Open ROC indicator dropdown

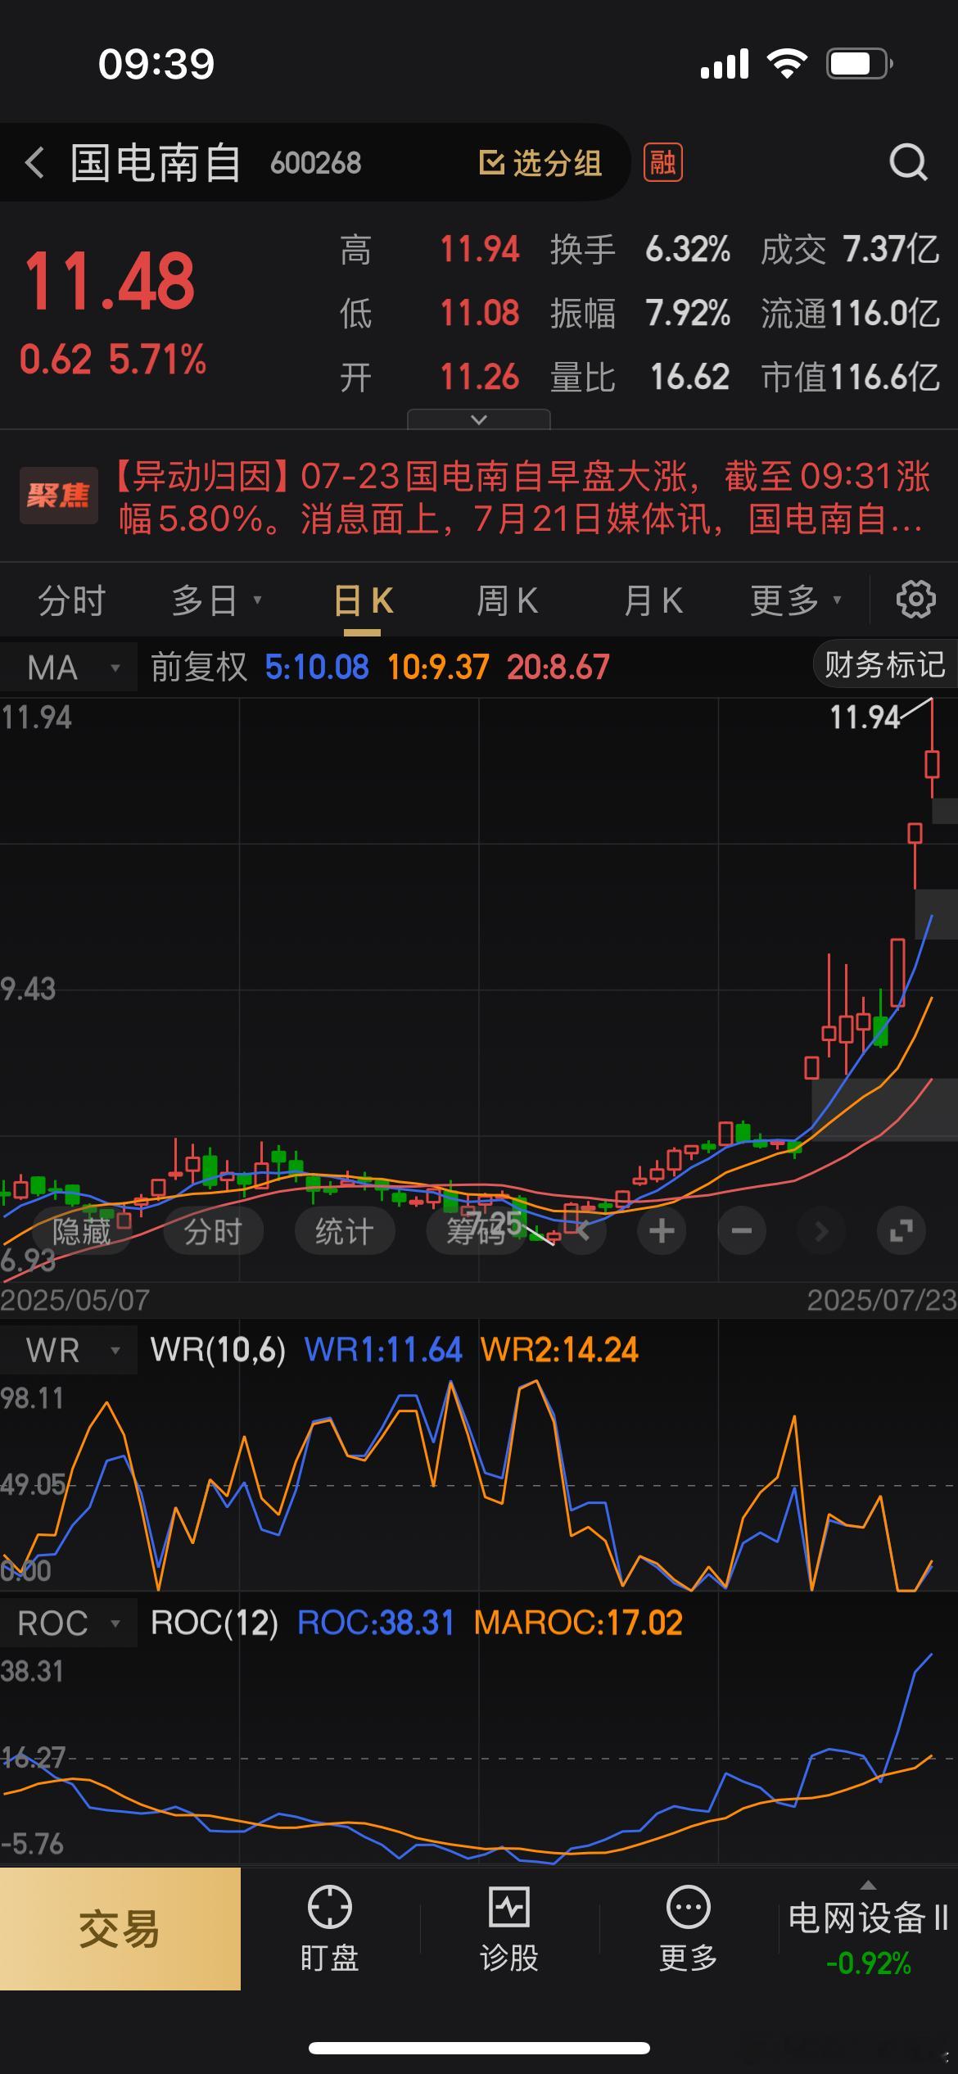[69, 1623]
